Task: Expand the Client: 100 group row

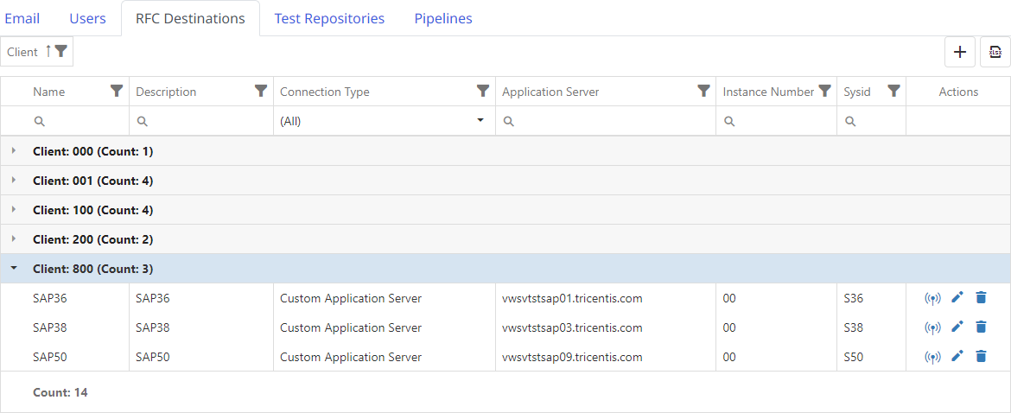Action: [14, 210]
